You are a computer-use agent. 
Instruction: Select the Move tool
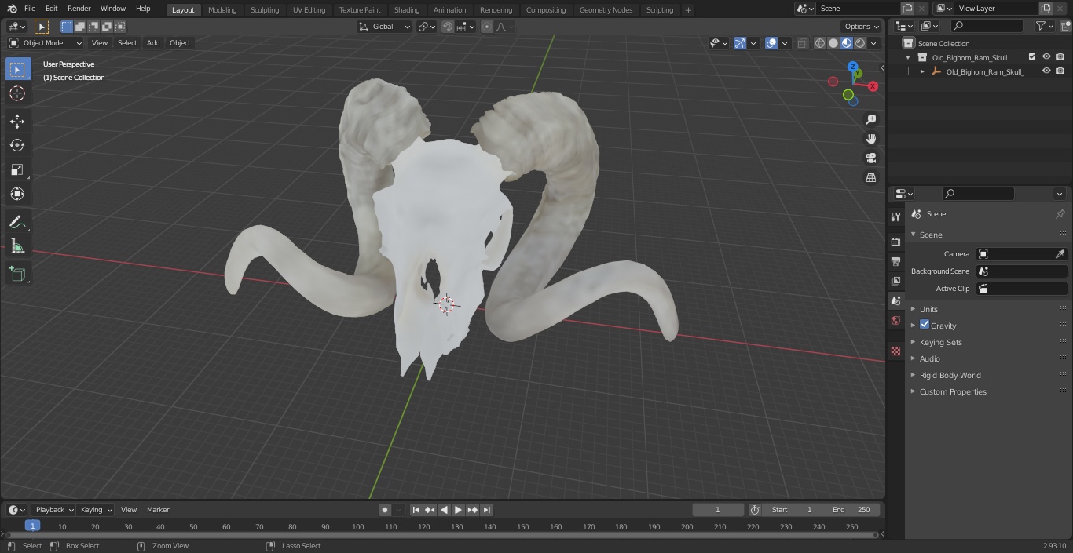pos(17,121)
